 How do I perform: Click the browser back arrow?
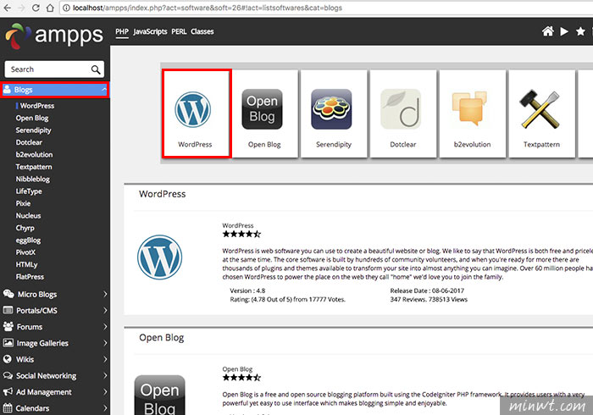(7, 8)
